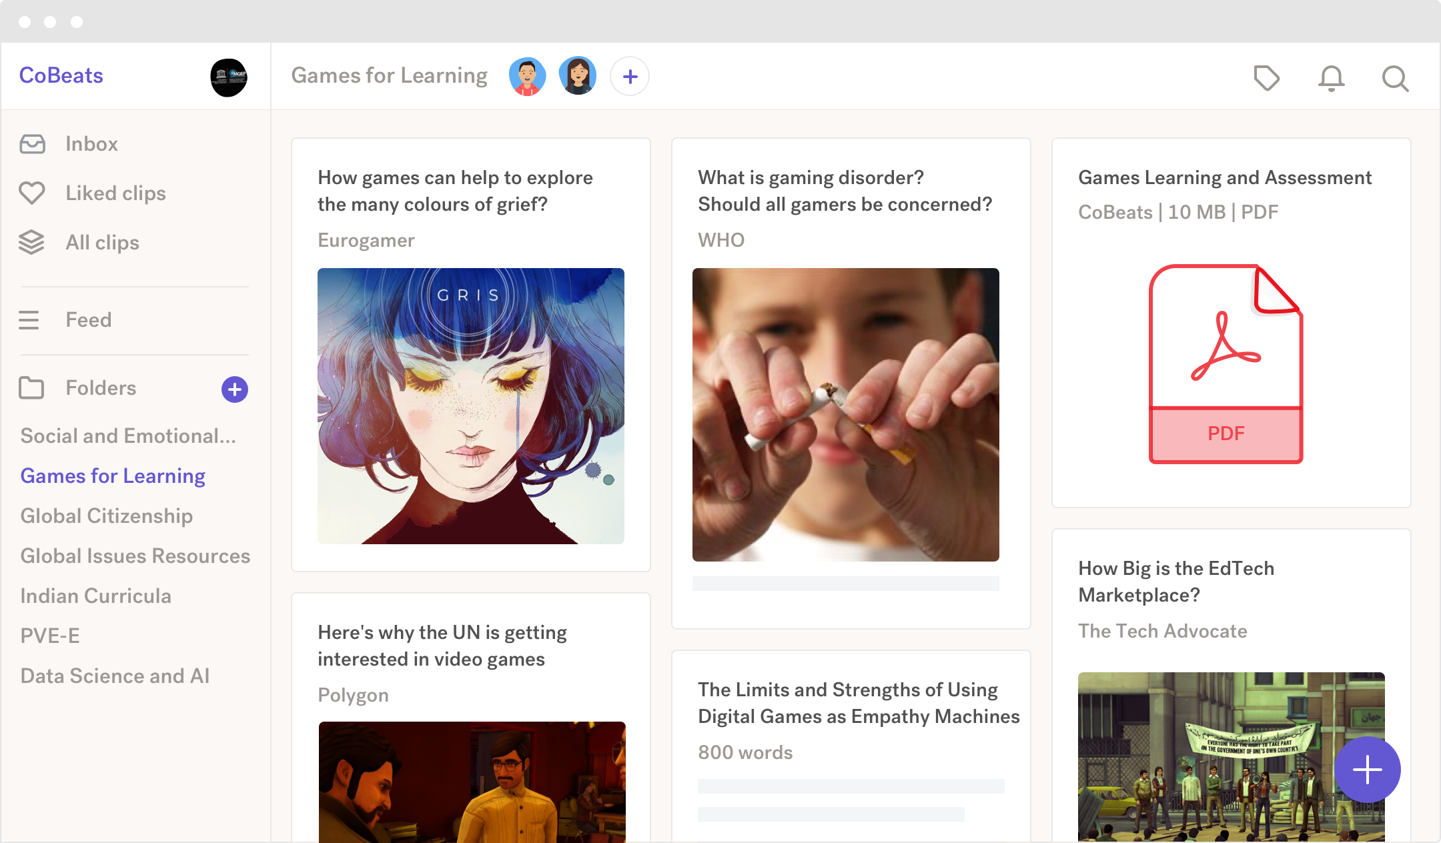Show All clips
Image resolution: width=1441 pixels, height=843 pixels.
coord(102,243)
